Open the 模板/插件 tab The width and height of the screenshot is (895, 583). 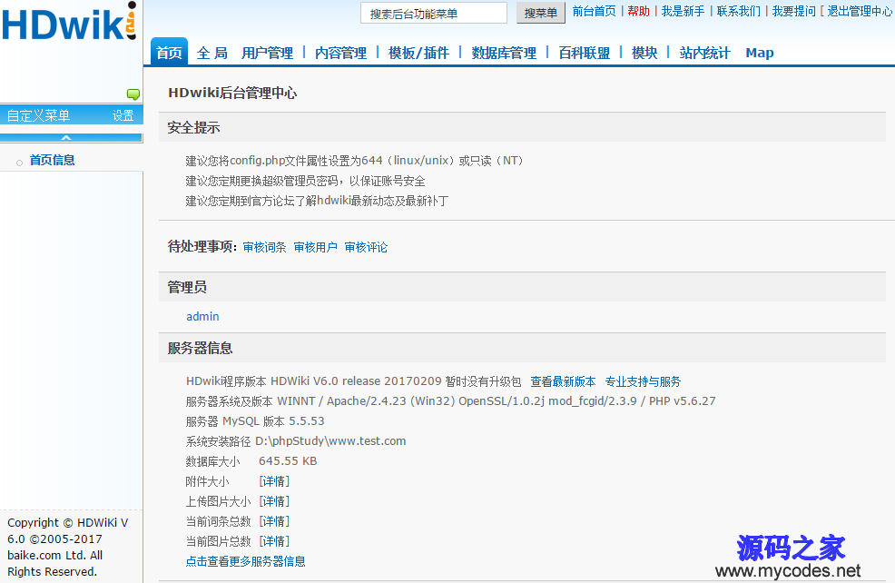tap(418, 53)
